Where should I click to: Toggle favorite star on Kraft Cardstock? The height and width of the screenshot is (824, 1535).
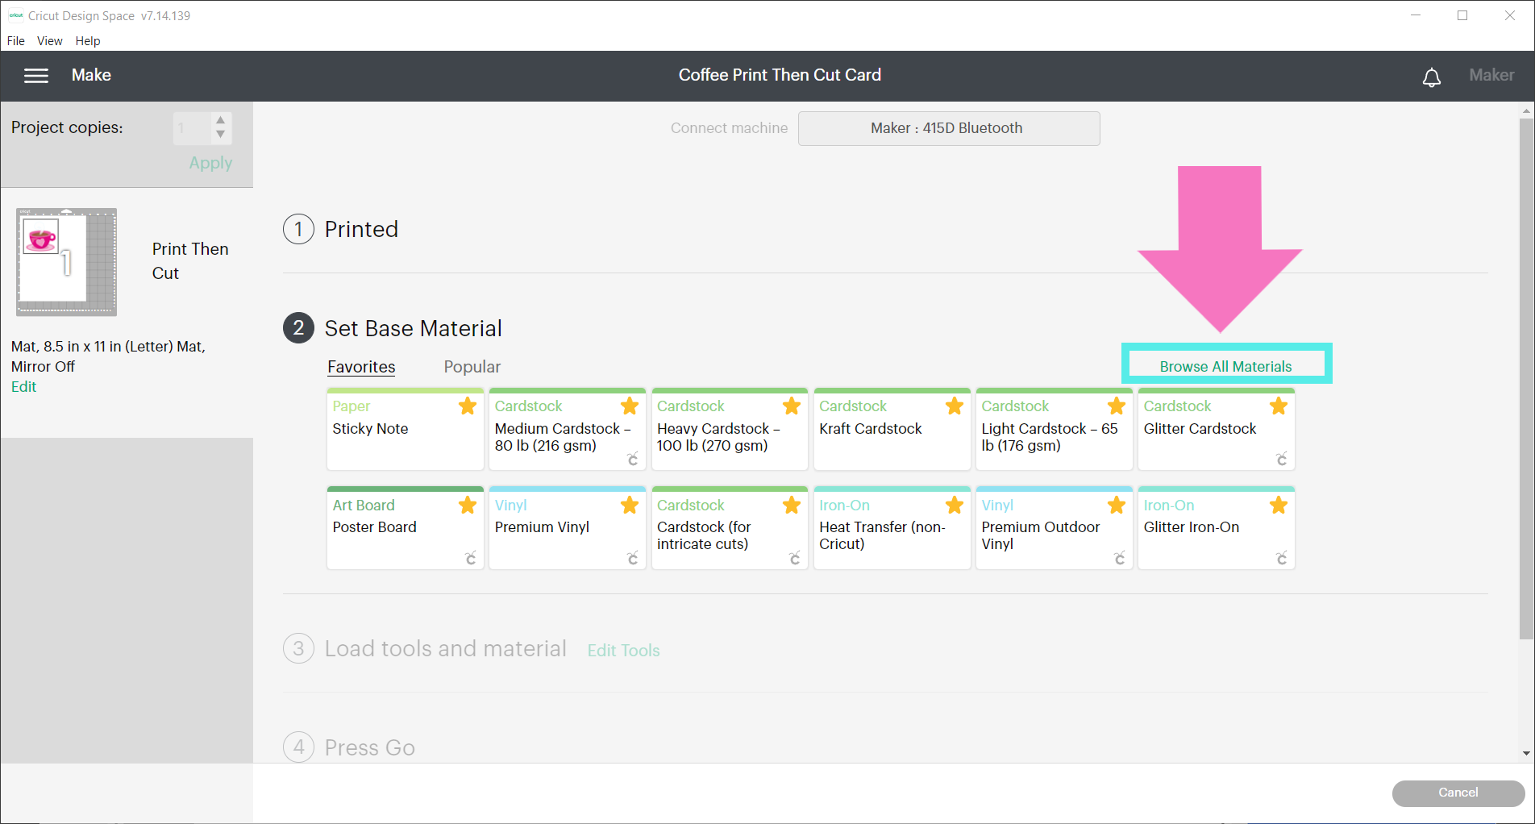coord(955,406)
